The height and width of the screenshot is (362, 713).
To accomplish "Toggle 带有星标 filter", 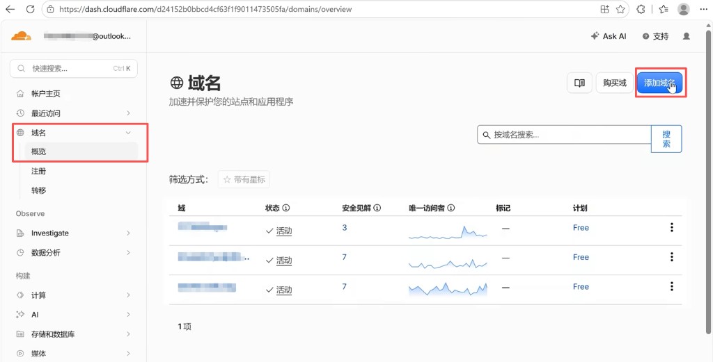I will pyautogui.click(x=244, y=180).
